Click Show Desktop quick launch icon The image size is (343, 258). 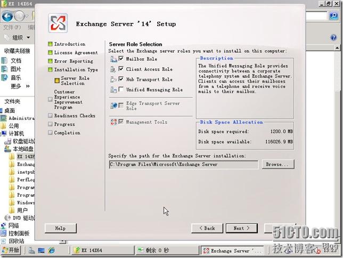(x=41, y=251)
